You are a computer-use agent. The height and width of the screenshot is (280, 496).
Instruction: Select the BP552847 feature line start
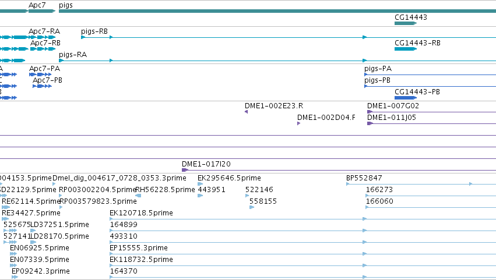(347, 184)
